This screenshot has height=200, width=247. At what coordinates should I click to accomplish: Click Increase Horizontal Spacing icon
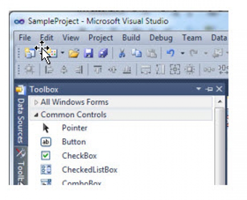point(223,70)
